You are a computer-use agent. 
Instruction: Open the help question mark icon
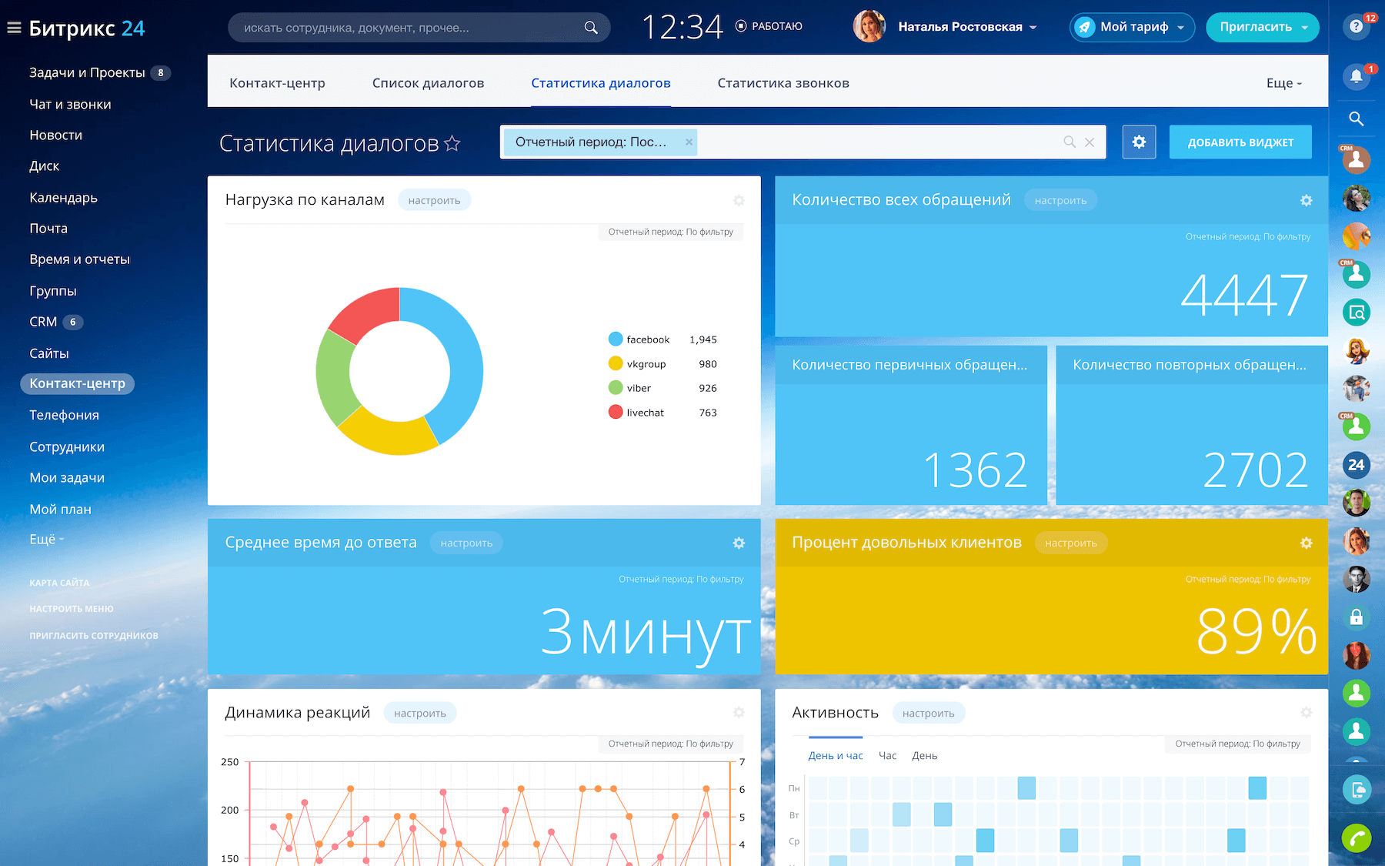coord(1356,27)
